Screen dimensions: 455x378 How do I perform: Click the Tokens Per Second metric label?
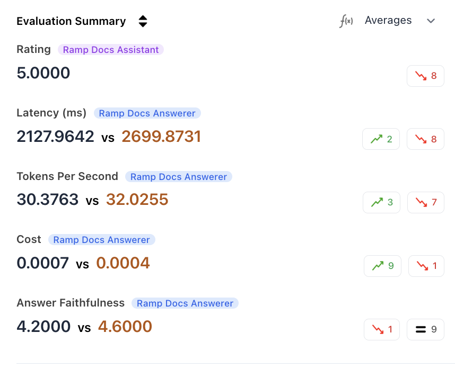tap(67, 176)
